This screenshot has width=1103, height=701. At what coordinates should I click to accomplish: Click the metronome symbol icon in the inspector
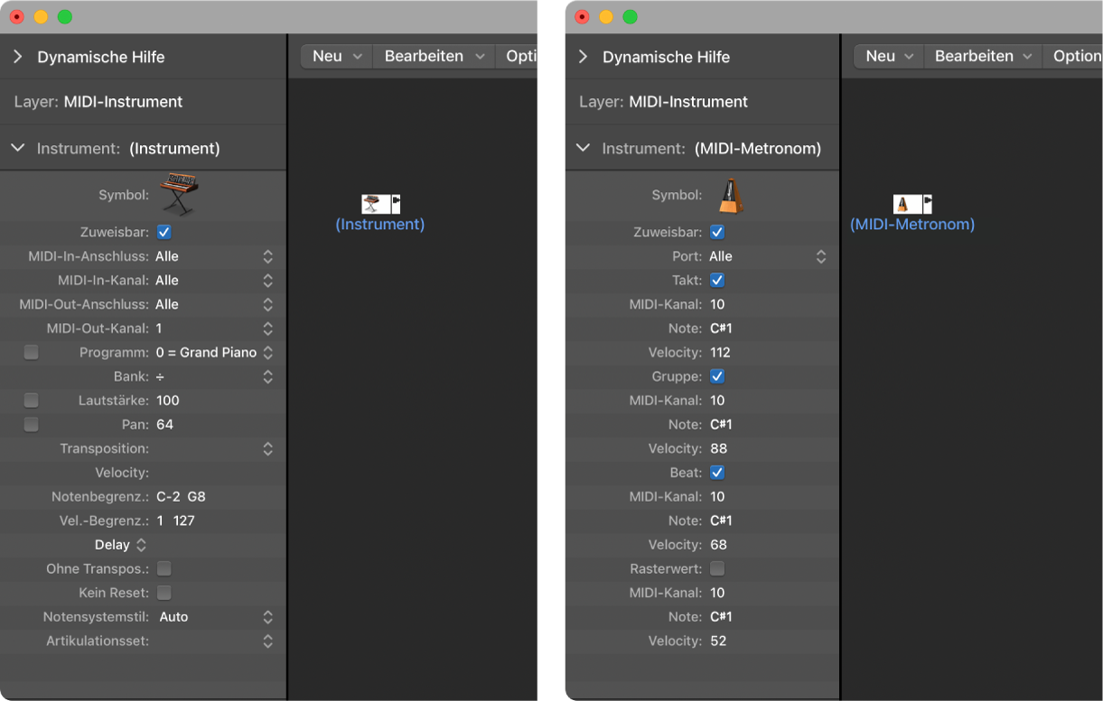point(731,195)
